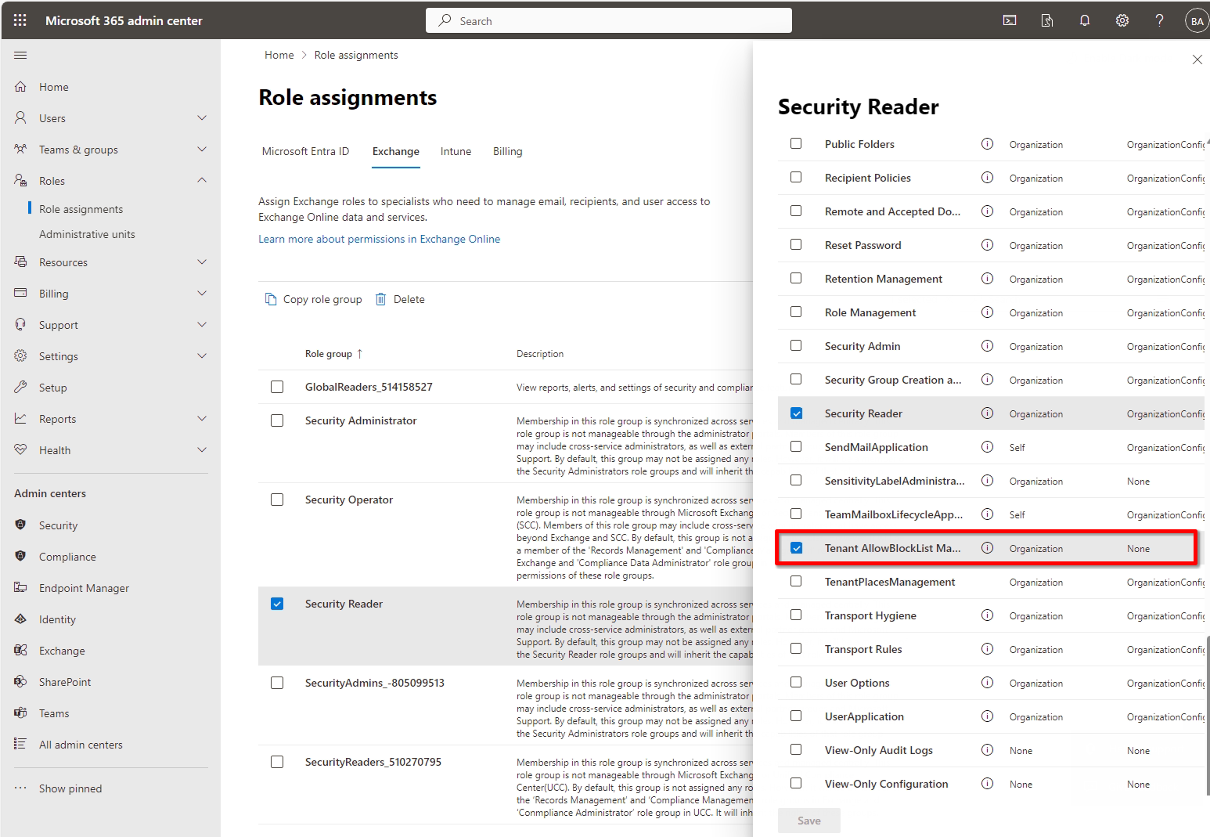Uncheck the Security Reader role in panel
The width and height of the screenshot is (1210, 837).
796,413
